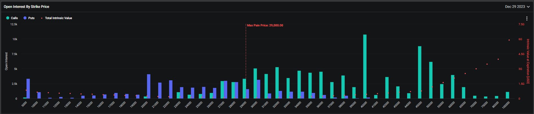Viewport: 534px width, 114px height.
Task: Click the blue Puts legend circle
Action: 25,18
